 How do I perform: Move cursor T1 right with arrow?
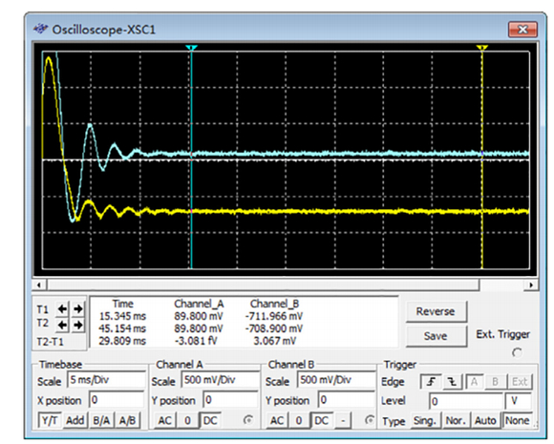[78, 309]
